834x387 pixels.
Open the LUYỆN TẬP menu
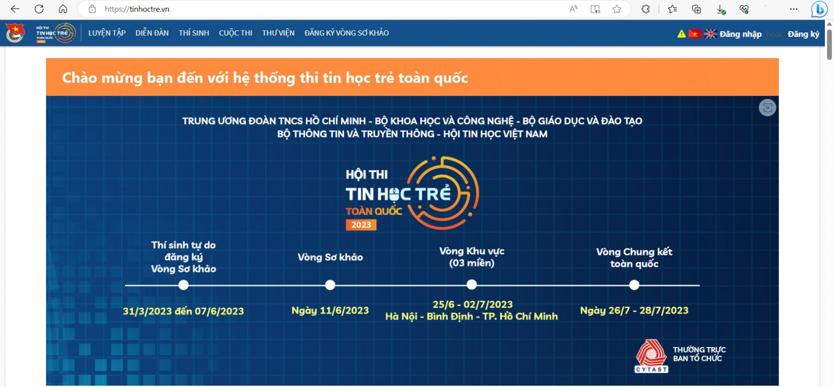pyautogui.click(x=107, y=33)
